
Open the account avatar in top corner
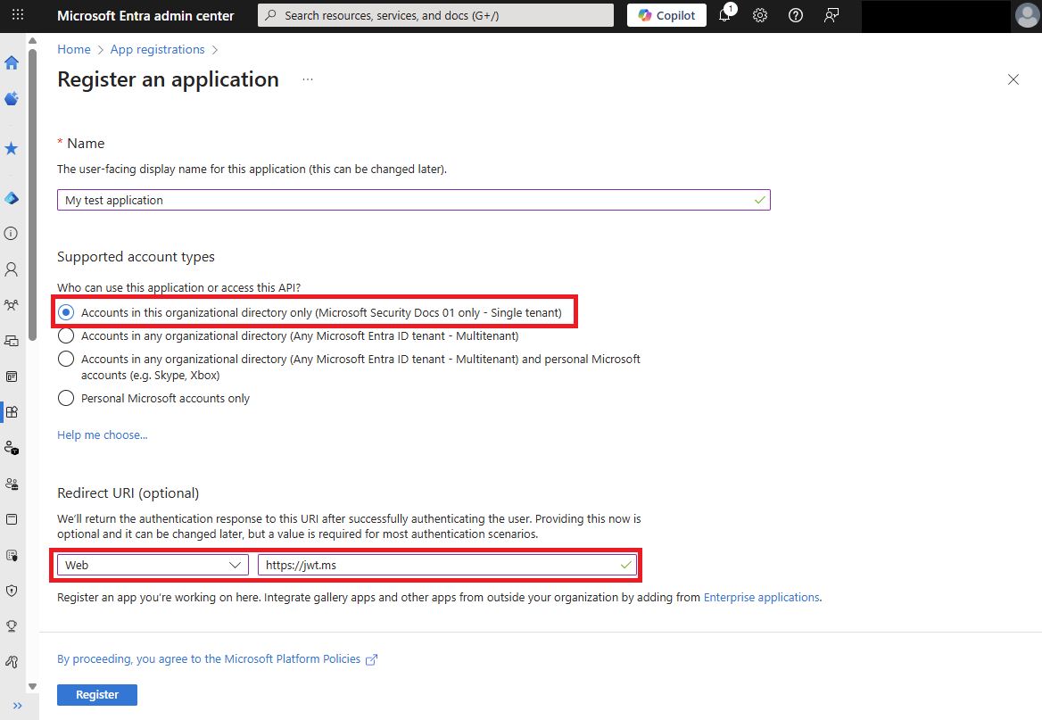coord(1027,15)
